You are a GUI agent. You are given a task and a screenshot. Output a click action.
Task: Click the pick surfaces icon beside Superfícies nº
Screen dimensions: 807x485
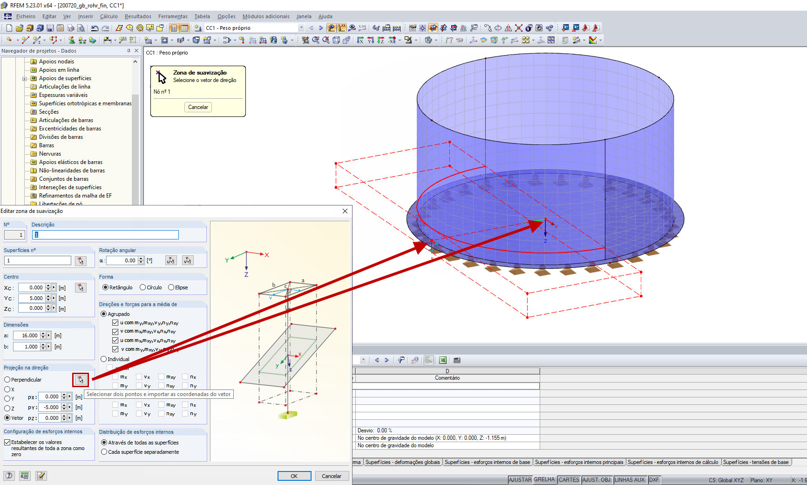81,261
